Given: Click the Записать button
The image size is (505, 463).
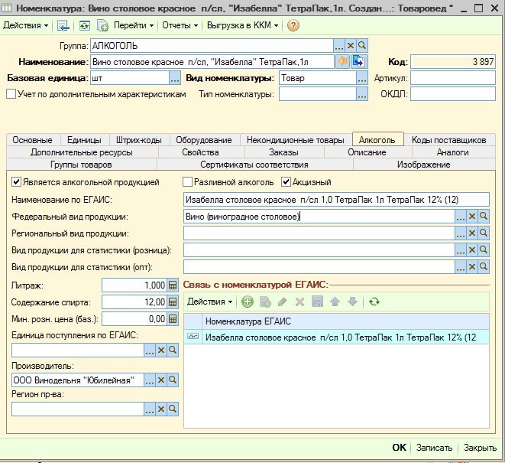Looking at the screenshot, I should [434, 448].
